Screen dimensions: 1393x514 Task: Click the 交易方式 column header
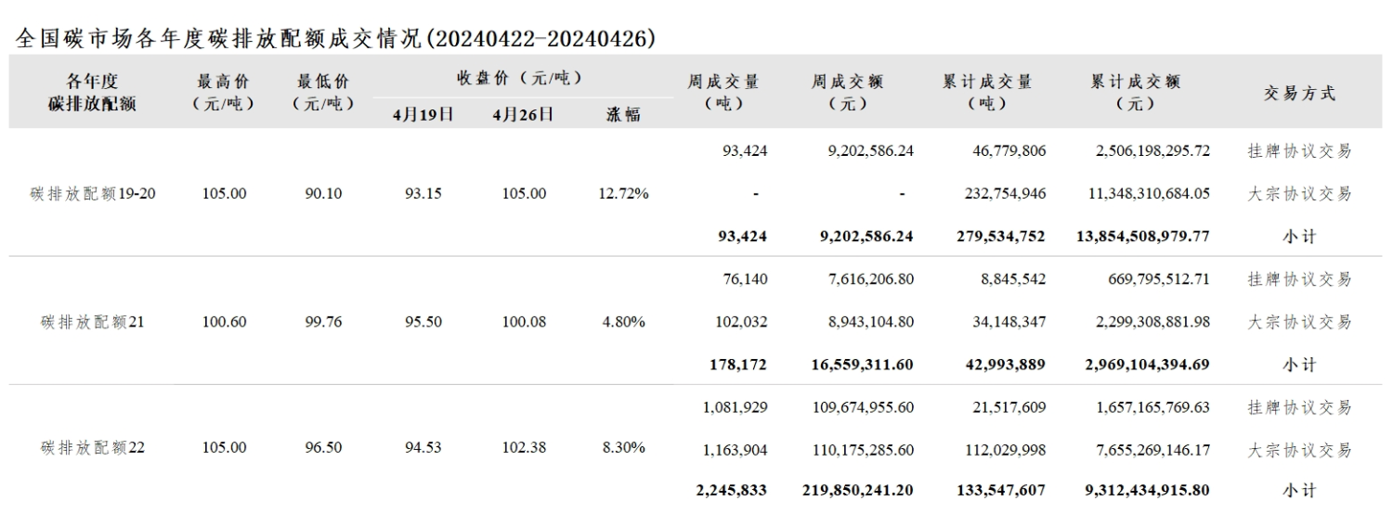(1300, 93)
